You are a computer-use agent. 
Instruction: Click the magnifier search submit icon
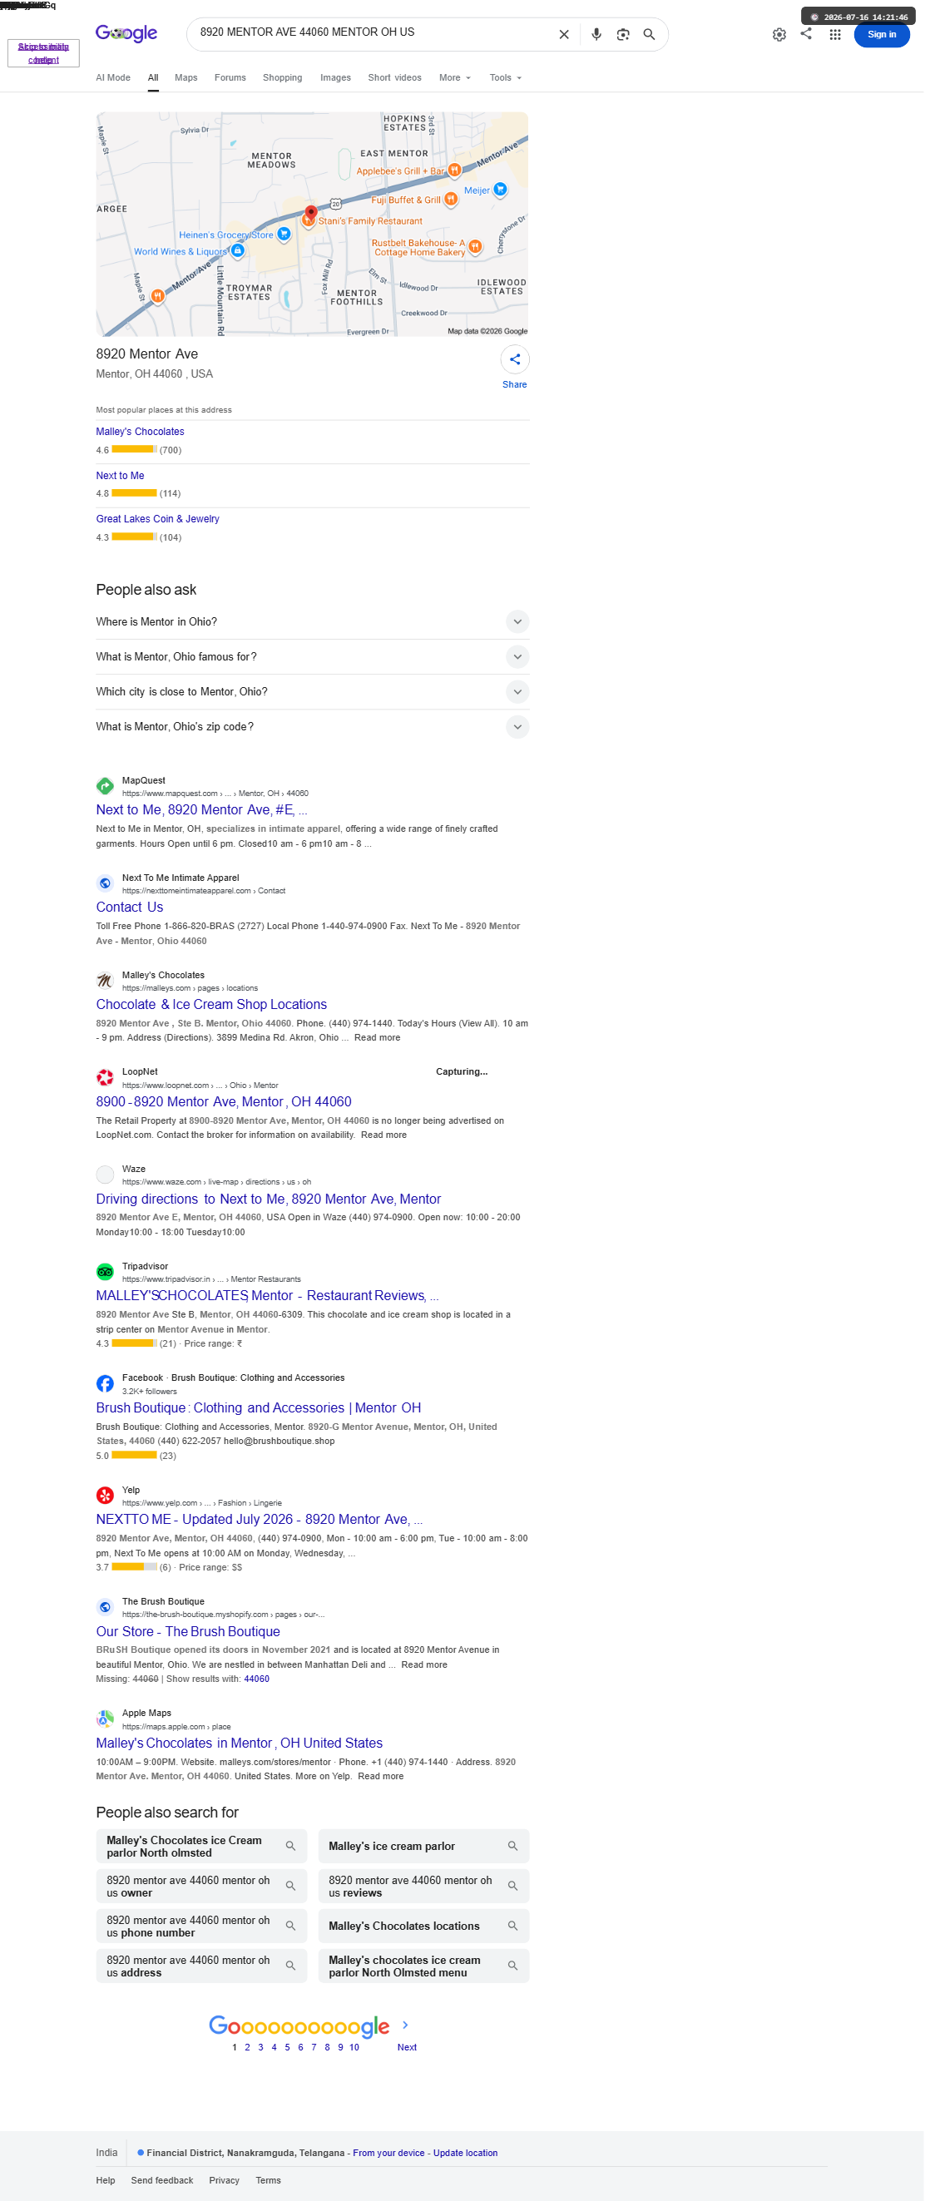649,34
